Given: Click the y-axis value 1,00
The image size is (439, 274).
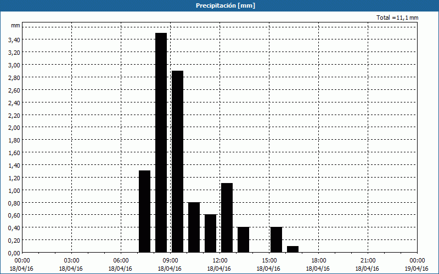Looking at the screenshot, I should point(14,190).
